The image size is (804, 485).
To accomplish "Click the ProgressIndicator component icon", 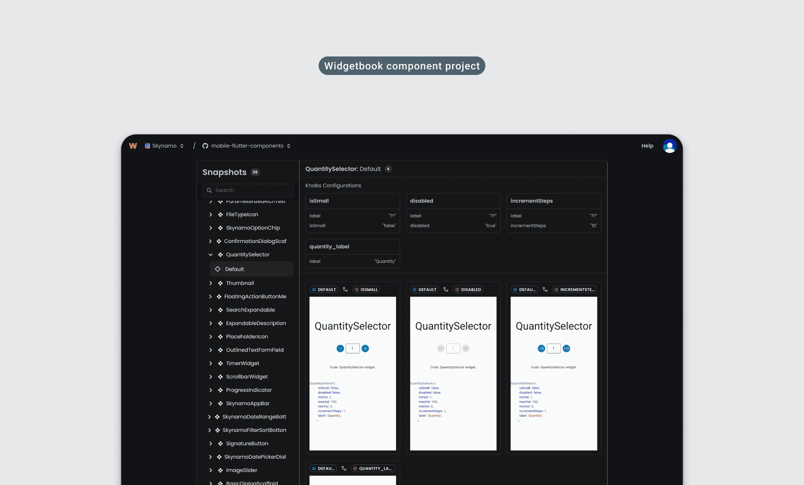I will 220,390.
